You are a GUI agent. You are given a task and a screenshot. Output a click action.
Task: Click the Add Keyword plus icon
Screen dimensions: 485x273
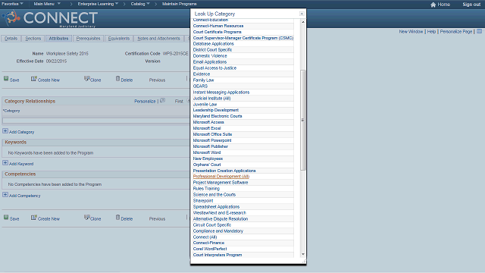point(5,163)
